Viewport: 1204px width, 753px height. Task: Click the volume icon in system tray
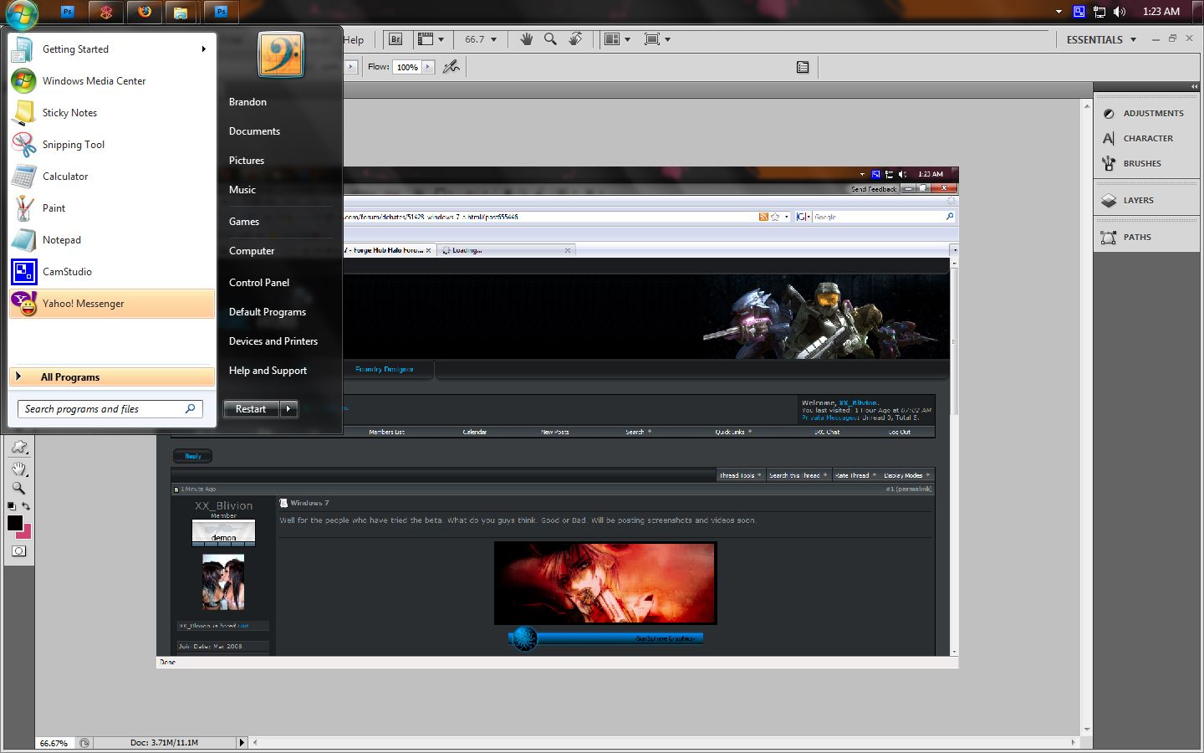click(1120, 12)
